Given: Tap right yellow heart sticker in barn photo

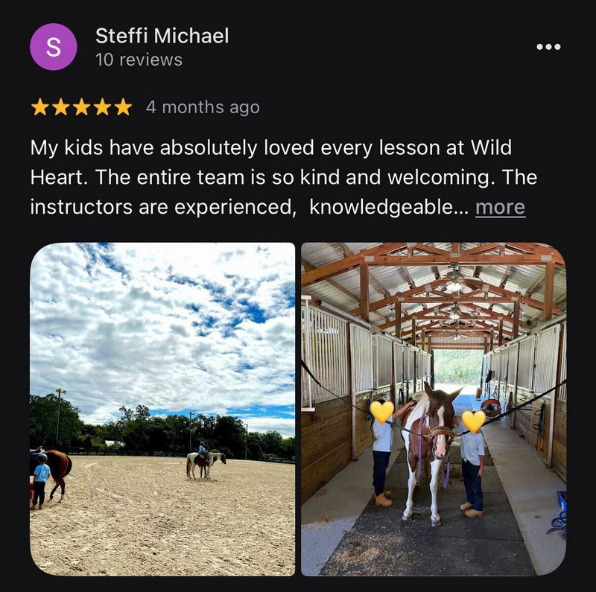Looking at the screenshot, I should 473,421.
